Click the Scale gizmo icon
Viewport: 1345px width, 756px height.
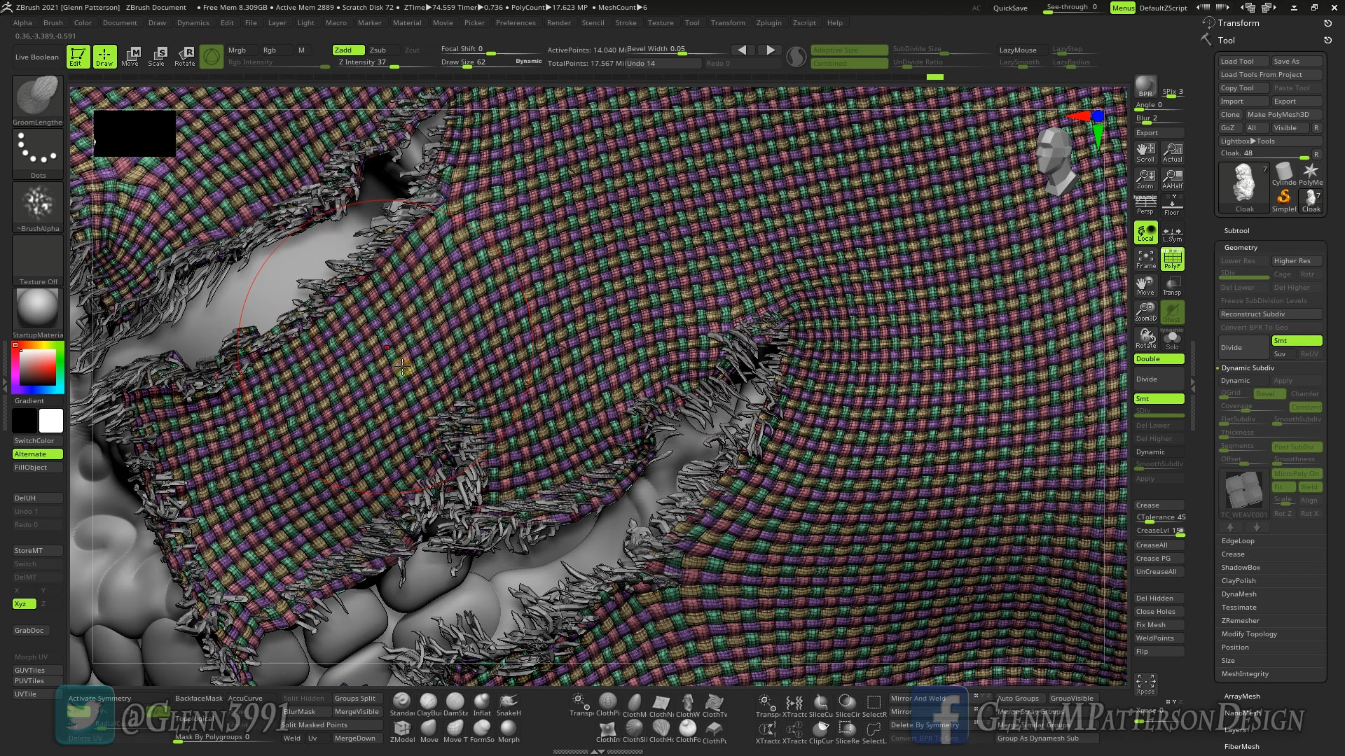tap(157, 56)
